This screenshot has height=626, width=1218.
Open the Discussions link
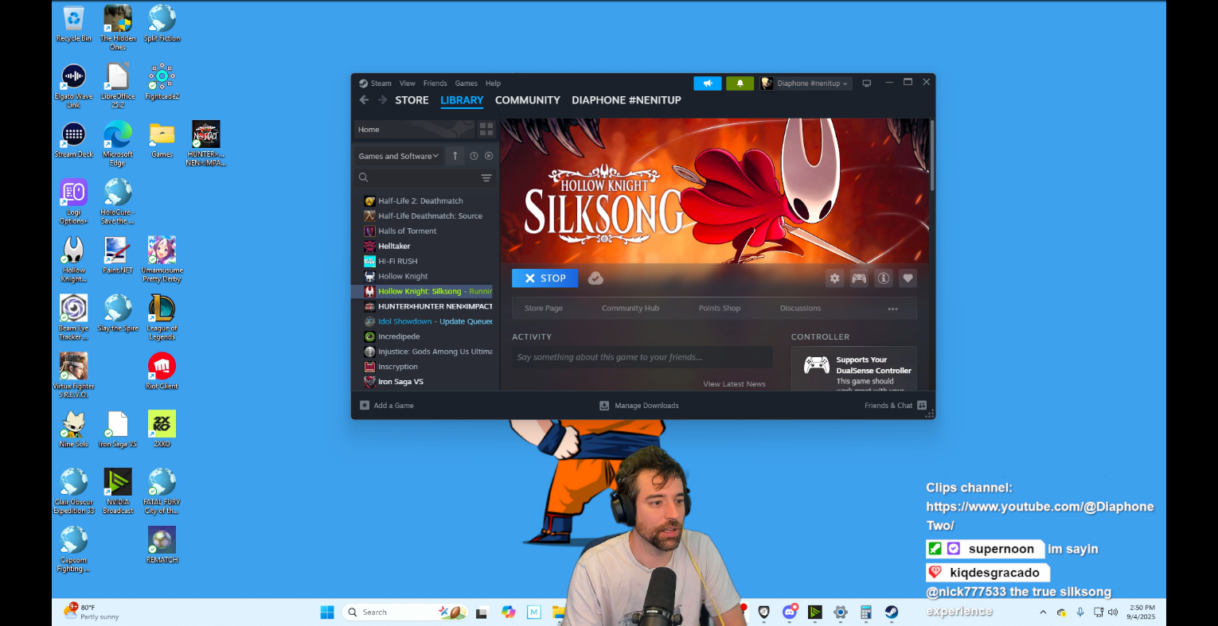tap(801, 309)
